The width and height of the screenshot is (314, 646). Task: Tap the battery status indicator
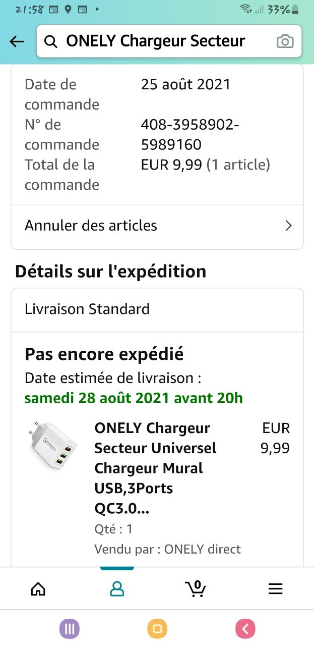point(295,10)
